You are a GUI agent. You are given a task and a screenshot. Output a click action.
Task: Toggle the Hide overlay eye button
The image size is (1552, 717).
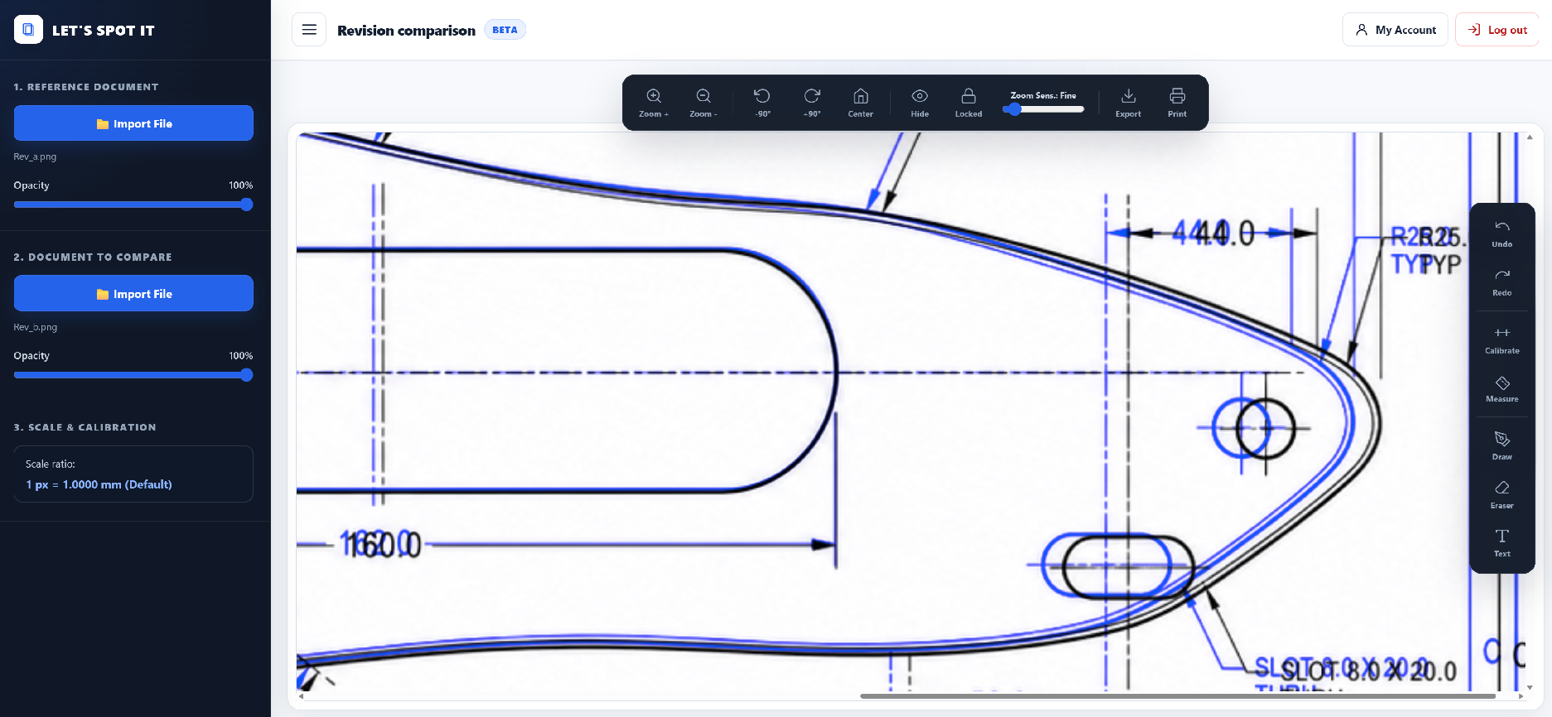(x=920, y=103)
